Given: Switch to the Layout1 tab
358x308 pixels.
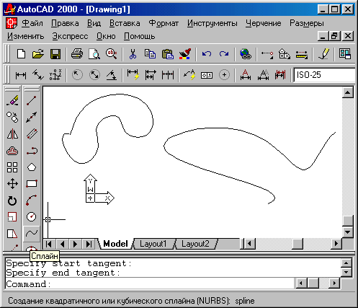Looking at the screenshot, I should pos(153,244).
